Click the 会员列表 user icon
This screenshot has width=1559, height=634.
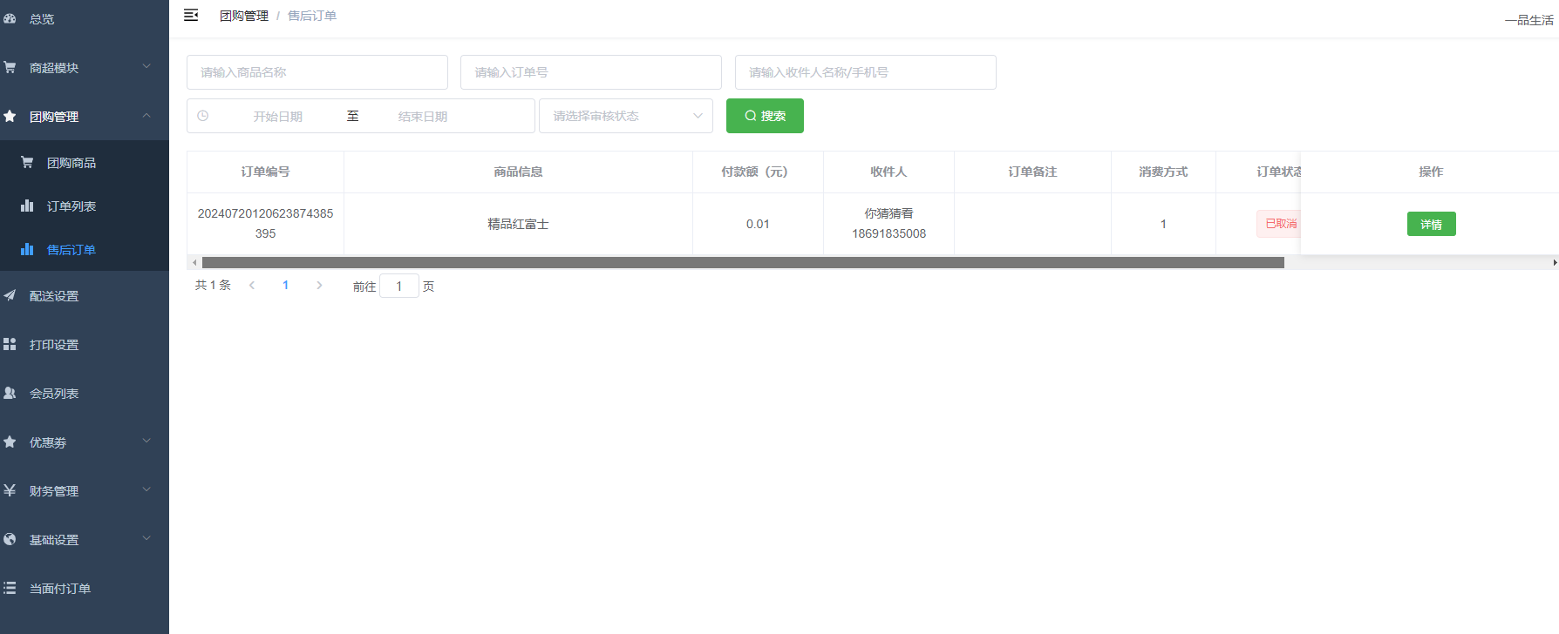click(x=10, y=393)
